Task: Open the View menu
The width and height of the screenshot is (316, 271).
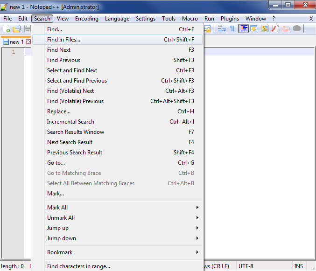Action: click(x=63, y=19)
